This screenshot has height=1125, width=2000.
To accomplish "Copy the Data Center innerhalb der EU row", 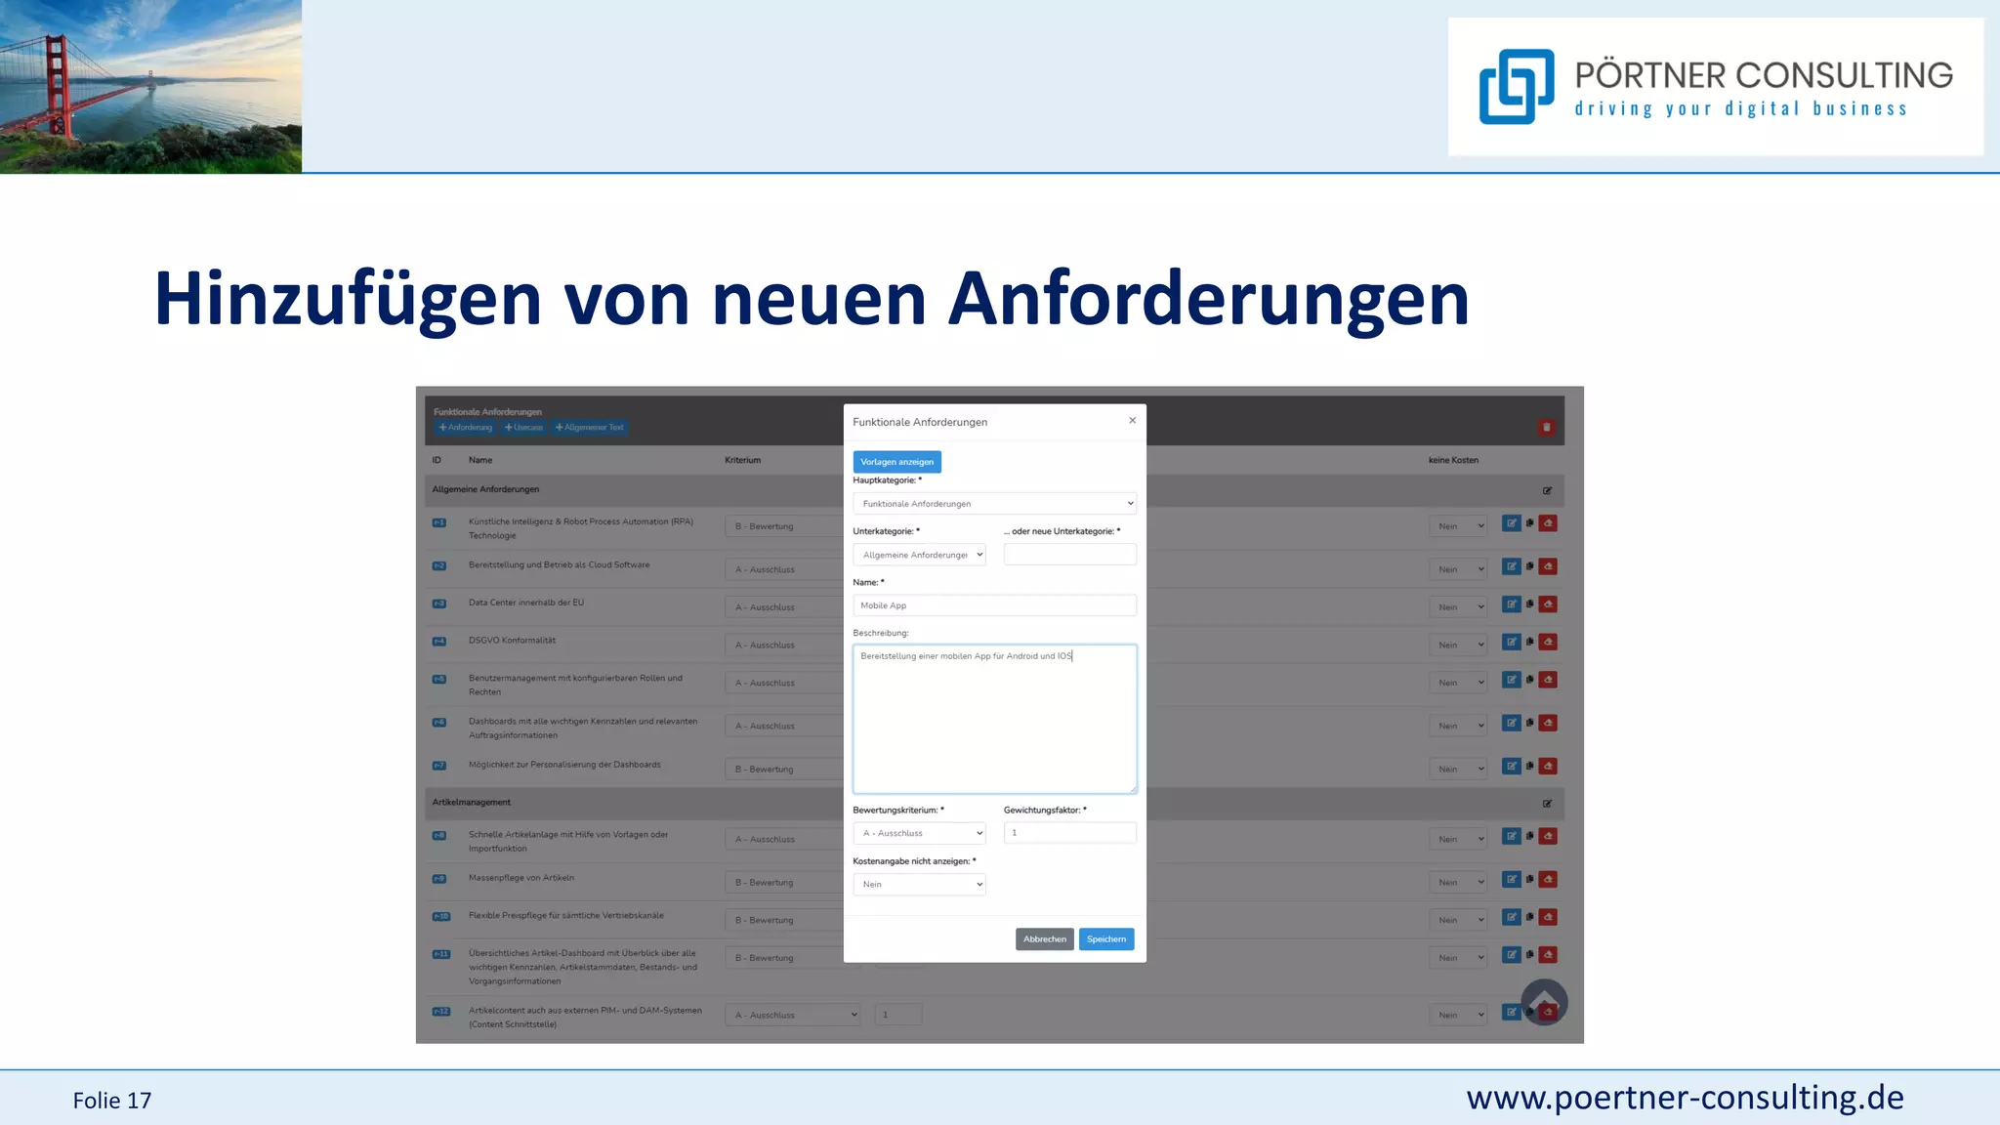I will 1529,604.
